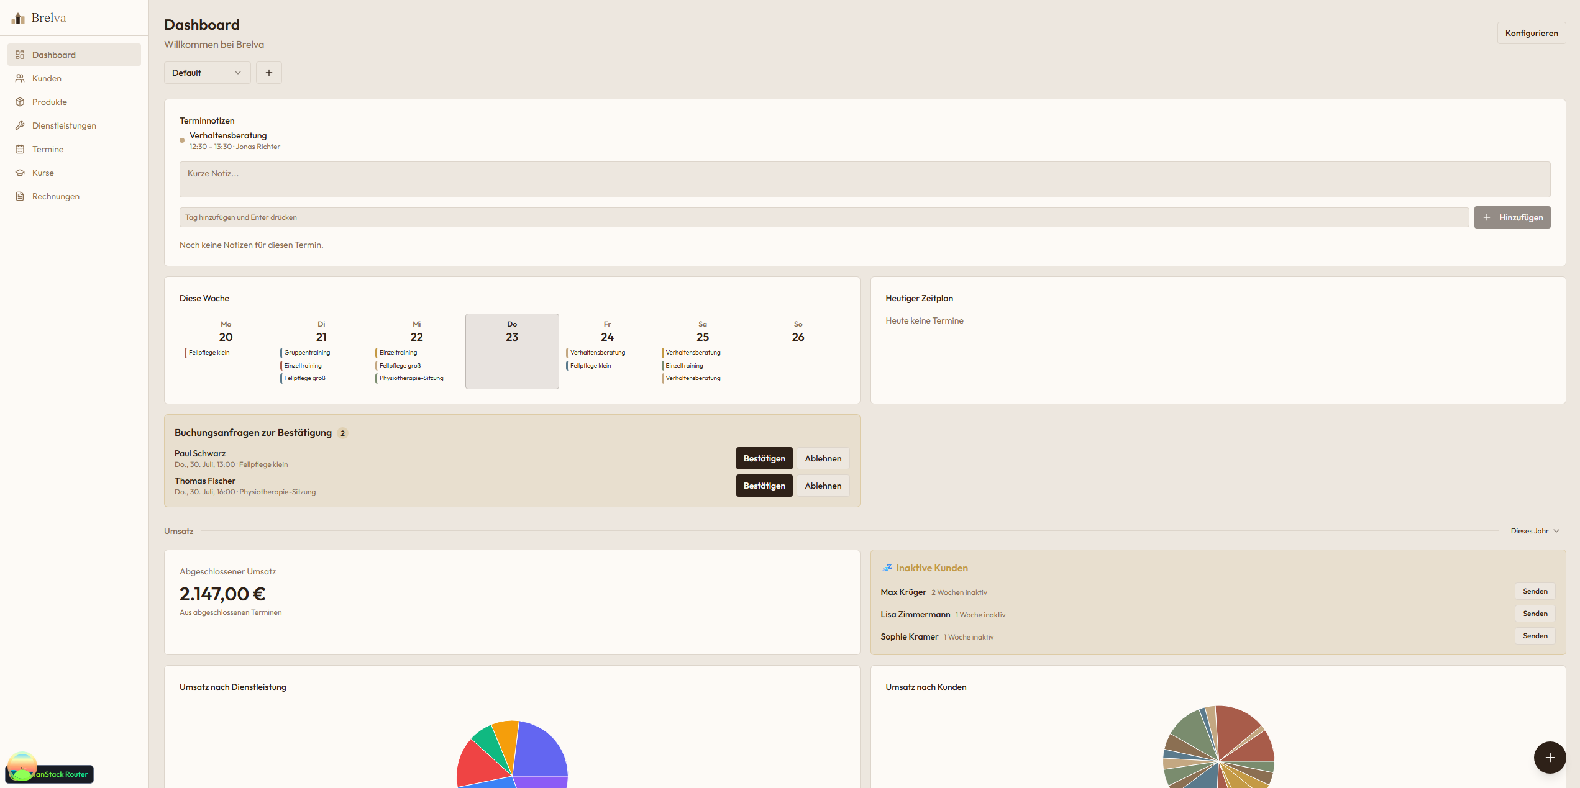Open Rechnungen in sidebar
The width and height of the screenshot is (1580, 788).
[74, 196]
